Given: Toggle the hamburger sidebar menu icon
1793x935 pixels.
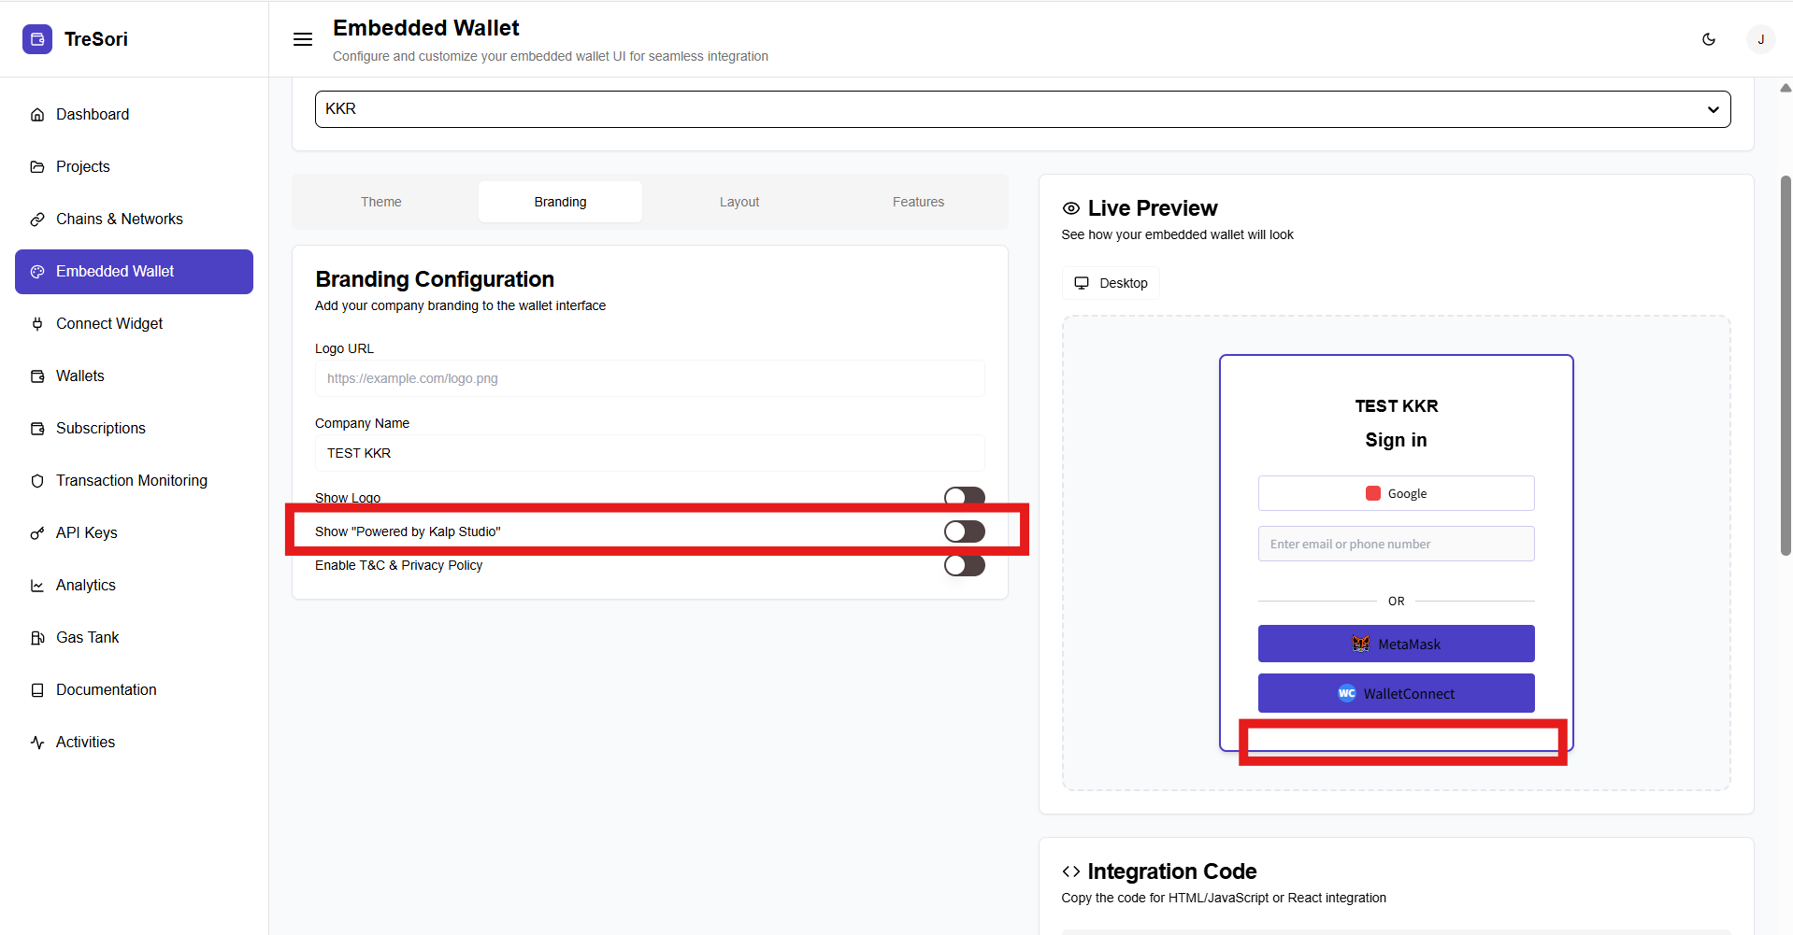Looking at the screenshot, I should click(303, 39).
